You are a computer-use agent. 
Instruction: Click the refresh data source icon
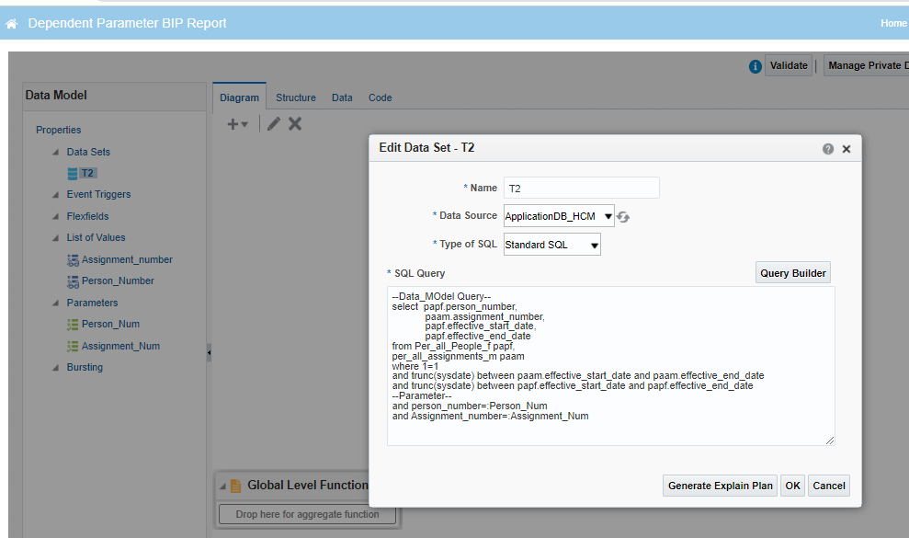coord(624,217)
